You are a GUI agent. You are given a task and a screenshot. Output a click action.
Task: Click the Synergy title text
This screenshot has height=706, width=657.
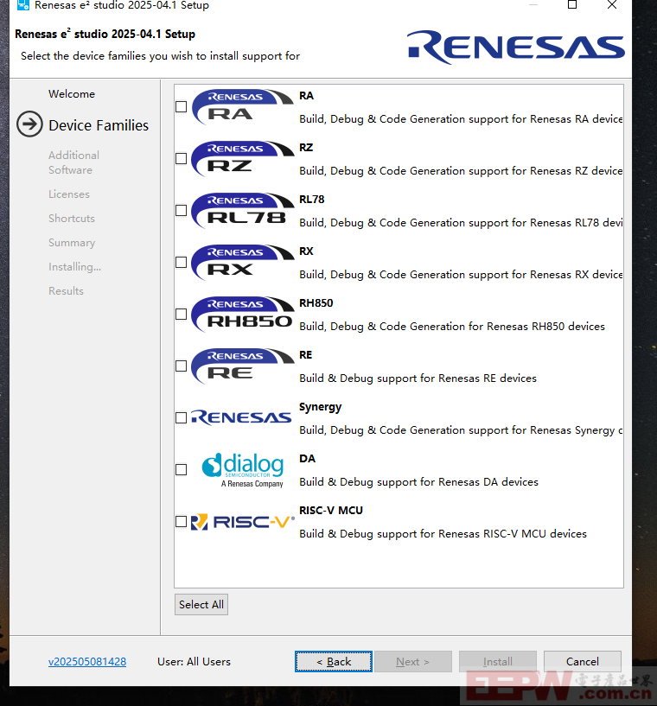click(321, 407)
